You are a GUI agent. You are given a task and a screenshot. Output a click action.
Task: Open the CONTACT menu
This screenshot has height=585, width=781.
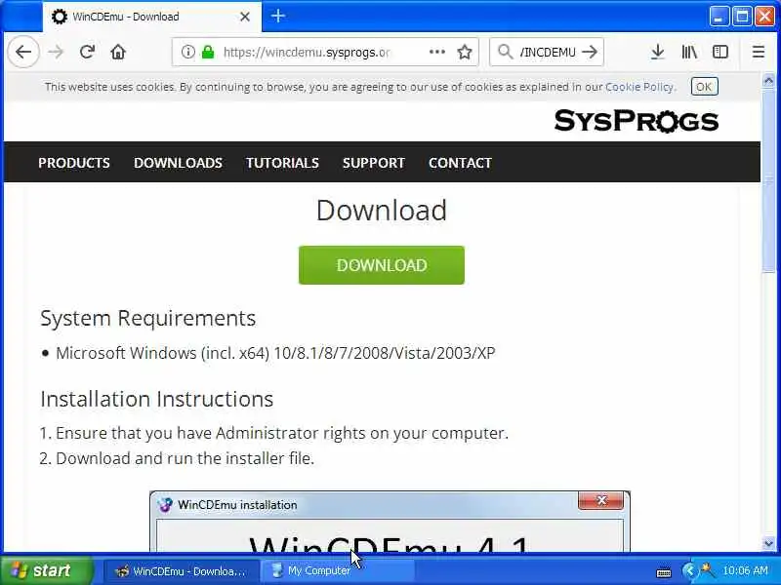point(460,163)
